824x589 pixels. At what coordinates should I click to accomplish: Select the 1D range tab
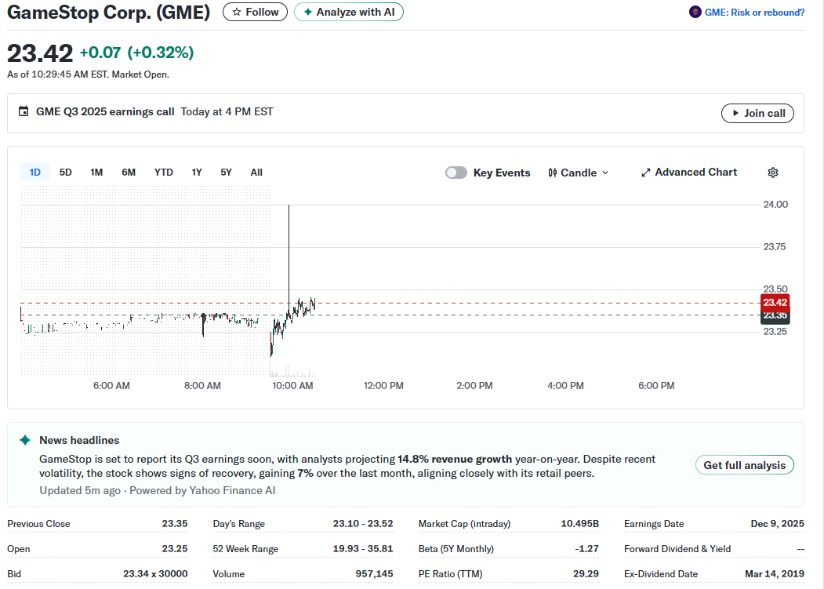coord(35,173)
